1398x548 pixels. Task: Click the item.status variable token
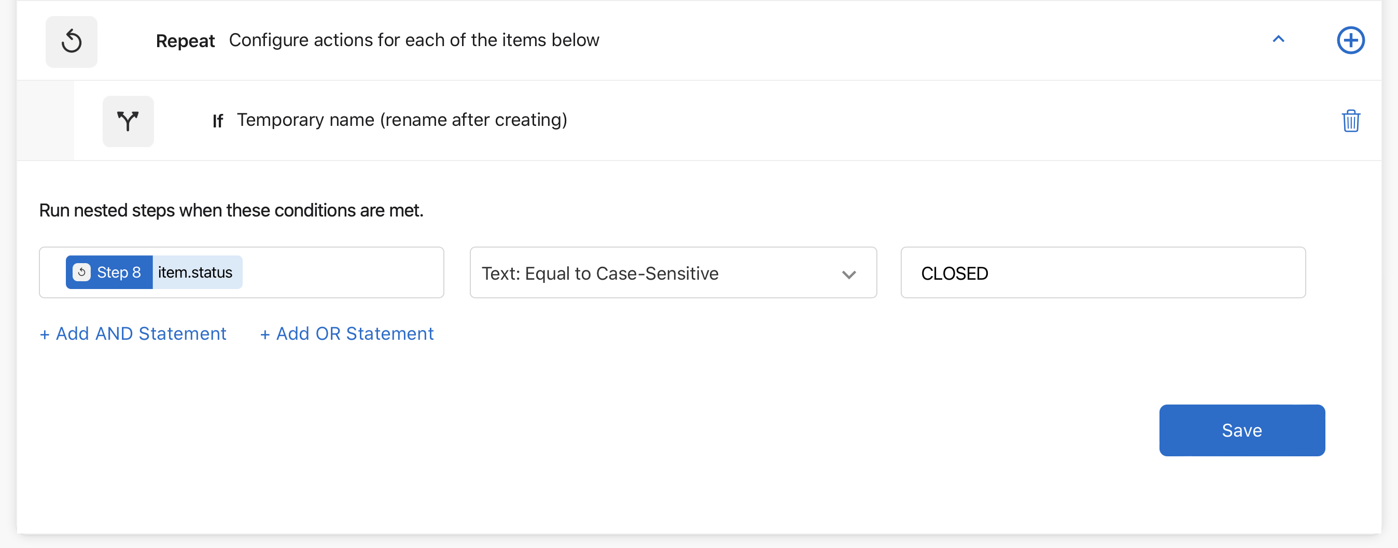point(195,272)
